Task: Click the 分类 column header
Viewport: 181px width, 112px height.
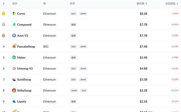Action: point(72,4)
